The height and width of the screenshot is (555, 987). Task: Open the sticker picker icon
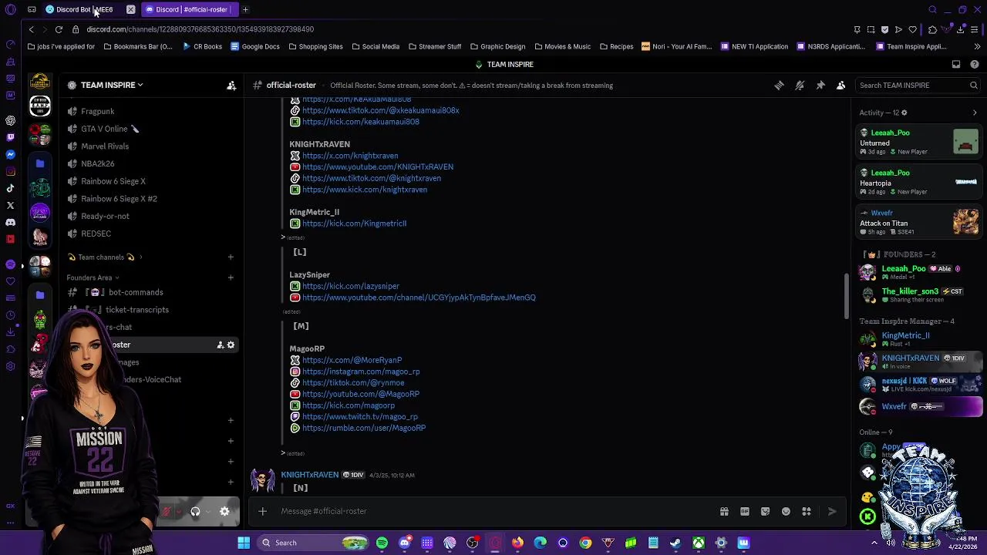pyautogui.click(x=765, y=511)
